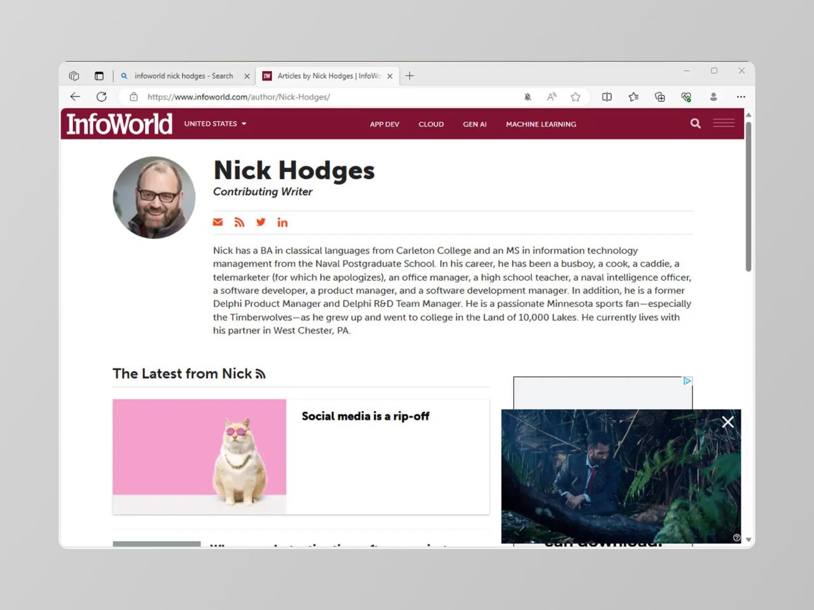Open Read aloud from address bar
The width and height of the screenshot is (814, 610).
[x=551, y=97]
